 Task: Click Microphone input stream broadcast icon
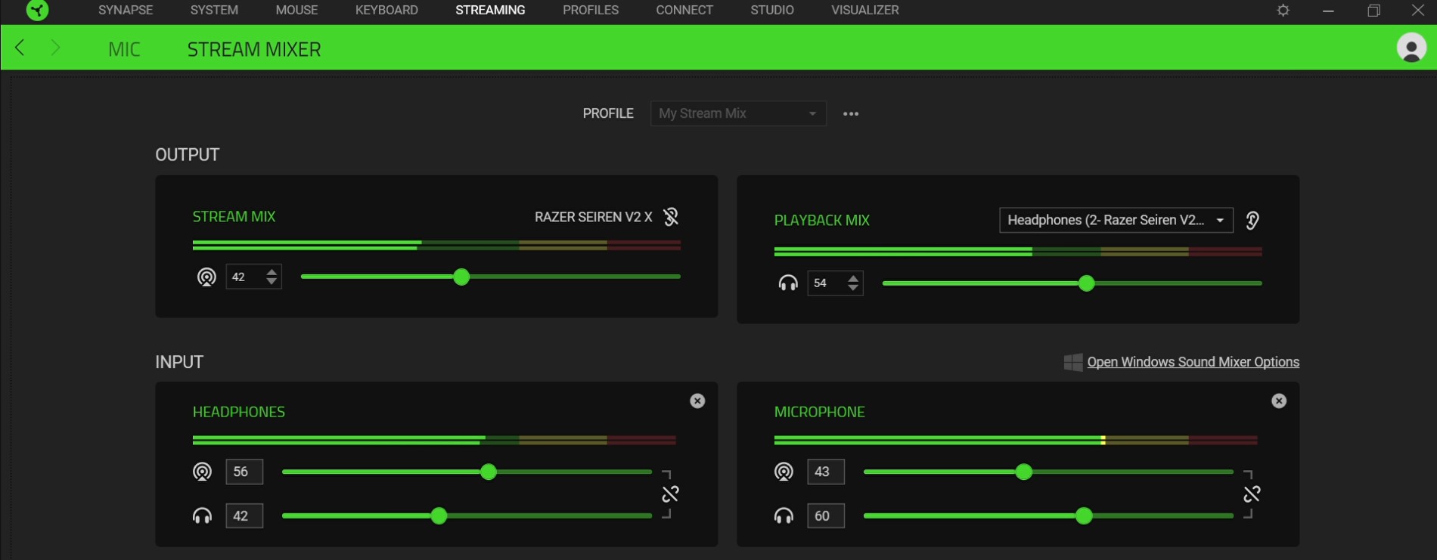click(x=784, y=472)
